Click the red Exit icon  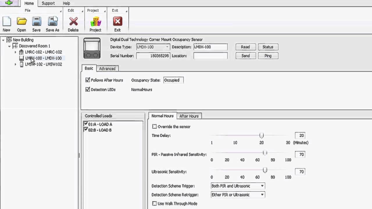click(x=117, y=21)
